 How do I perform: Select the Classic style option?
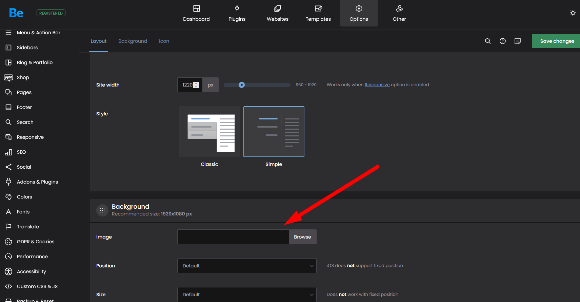pyautogui.click(x=209, y=132)
